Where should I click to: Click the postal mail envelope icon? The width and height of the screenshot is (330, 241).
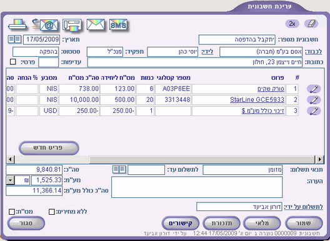coord(96,24)
